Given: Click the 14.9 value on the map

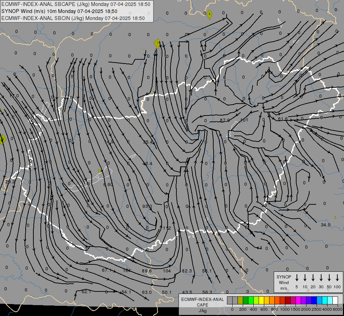Looking at the screenshot, I should [110, 142].
